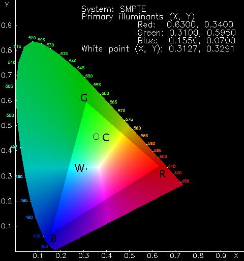The width and height of the screenshot is (244, 261).
Task: Click the 595 wavelength label
Action: click(x=158, y=150)
